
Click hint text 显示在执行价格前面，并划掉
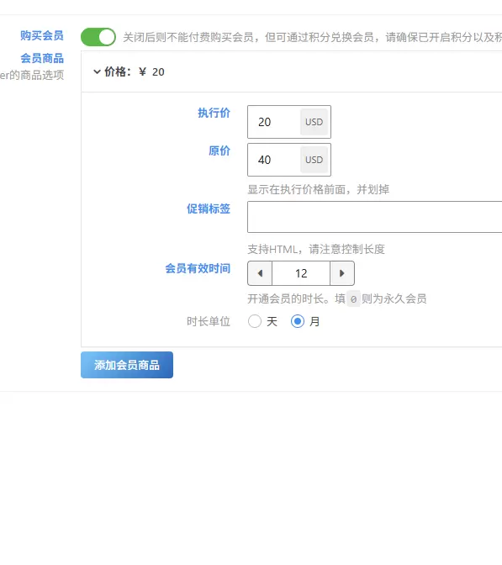[x=318, y=189]
